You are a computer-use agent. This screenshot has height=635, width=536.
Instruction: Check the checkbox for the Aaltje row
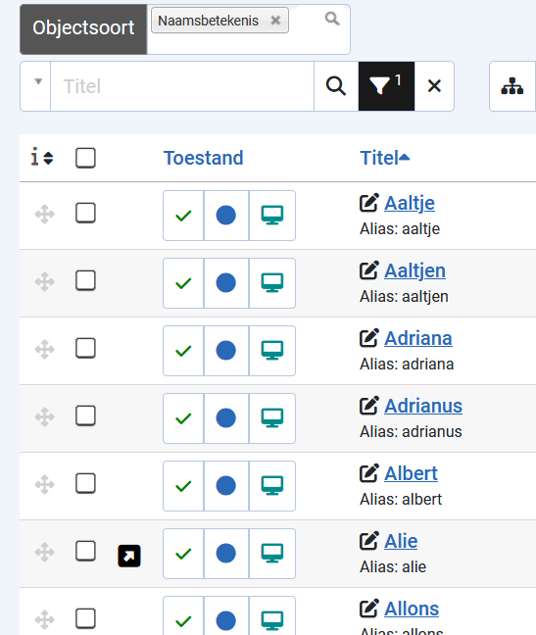[85, 213]
